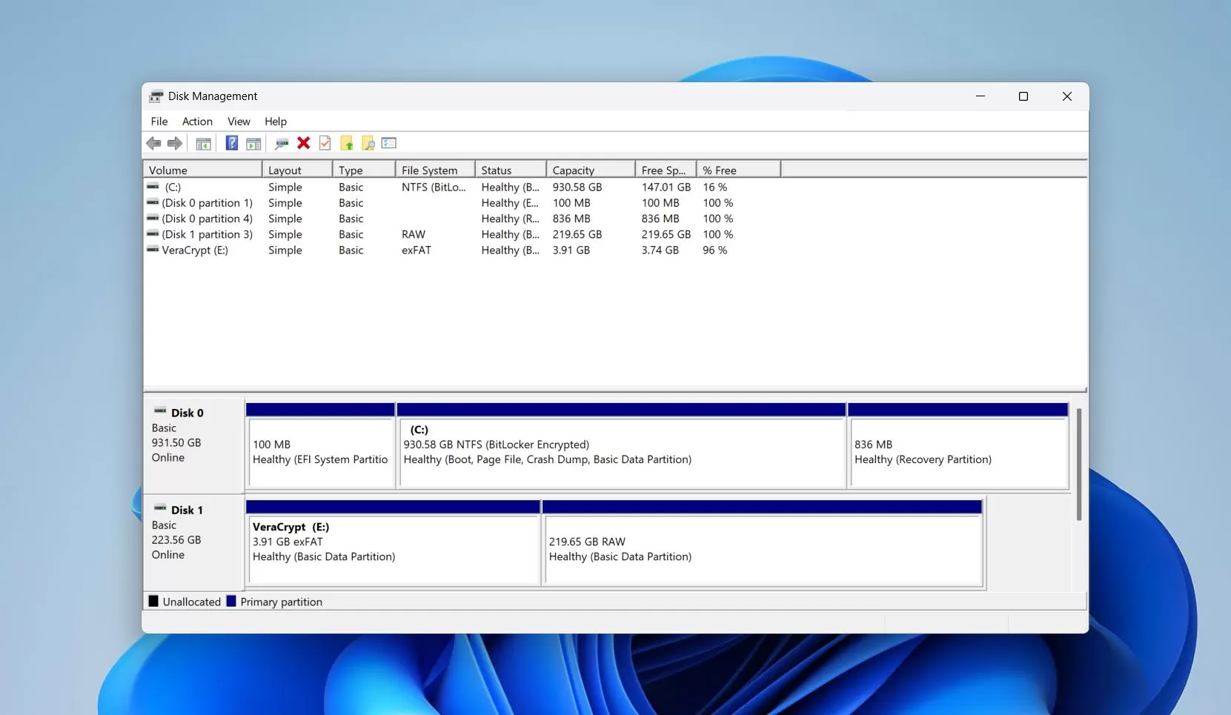The height and width of the screenshot is (715, 1231).
Task: Click the folder with green arrow icon
Action: point(346,143)
